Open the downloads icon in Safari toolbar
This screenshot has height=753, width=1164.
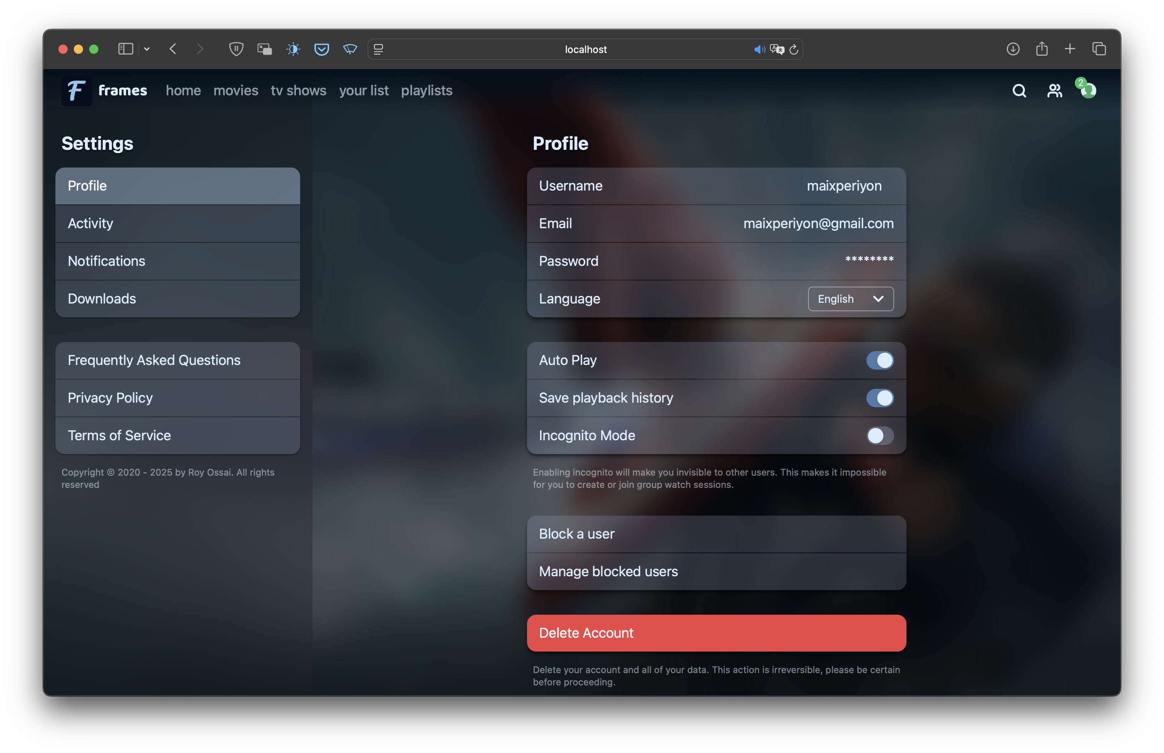coord(1013,49)
